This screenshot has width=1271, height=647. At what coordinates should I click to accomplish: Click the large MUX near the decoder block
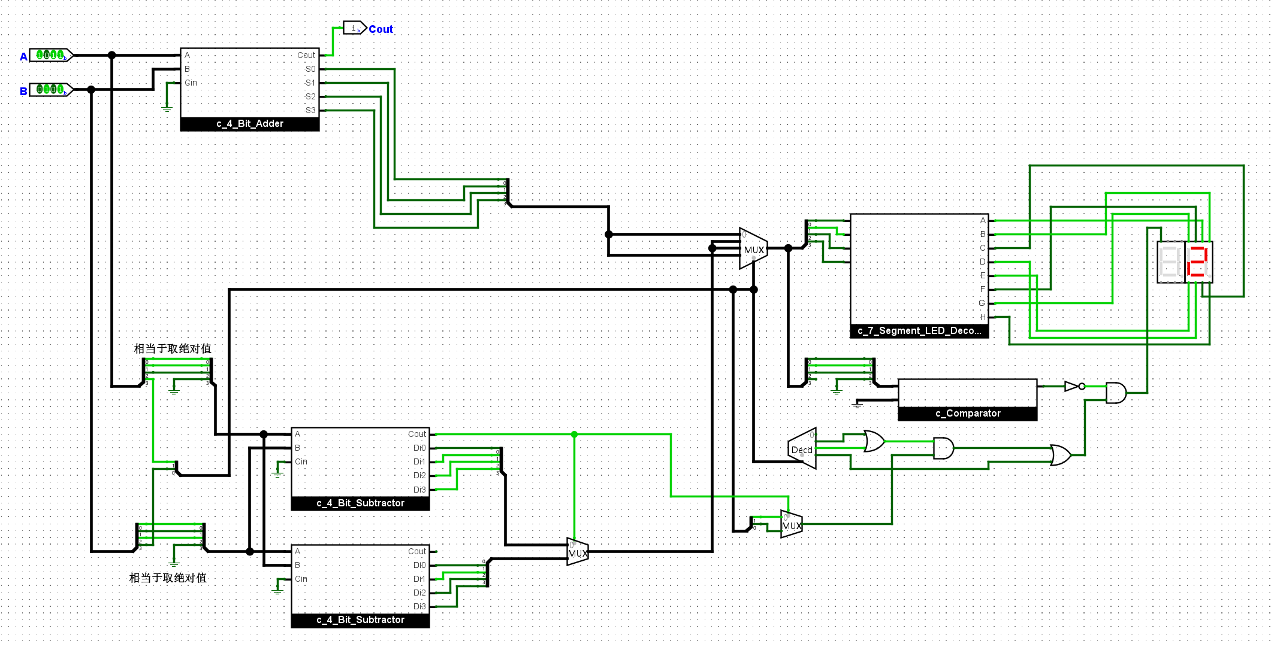[753, 248]
